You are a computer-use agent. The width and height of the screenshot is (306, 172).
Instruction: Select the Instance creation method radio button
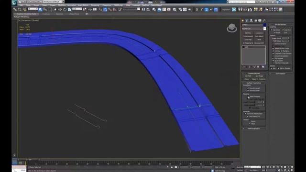point(258,79)
